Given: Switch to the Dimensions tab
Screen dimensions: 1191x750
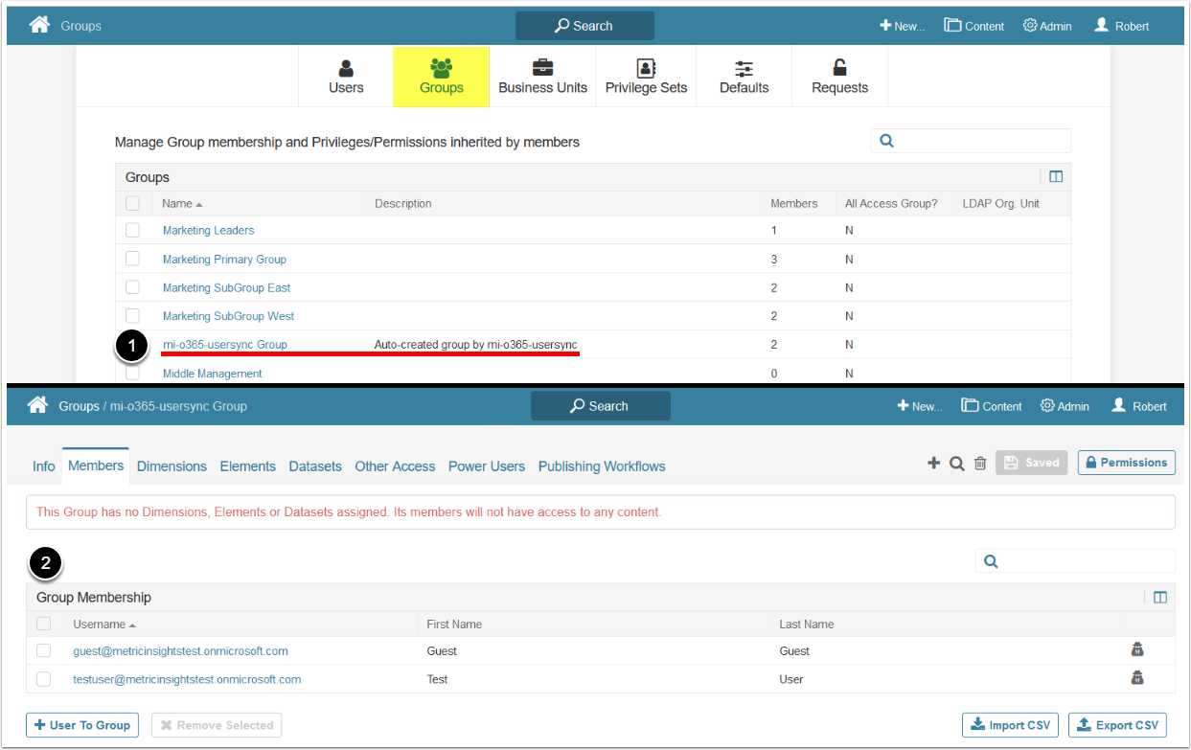Looking at the screenshot, I should coord(172,466).
